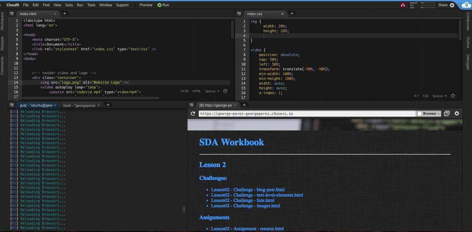Change Spaces: 4 setting in CSS editor
Screen dimensions: 472x232
point(439,96)
